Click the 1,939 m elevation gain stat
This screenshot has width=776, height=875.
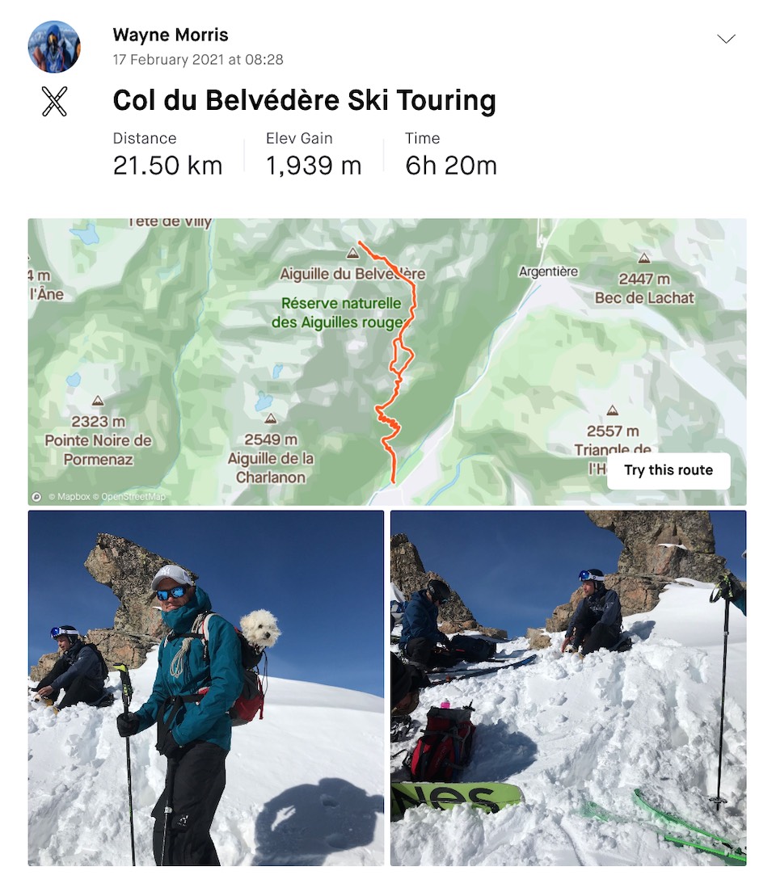pyautogui.click(x=314, y=166)
